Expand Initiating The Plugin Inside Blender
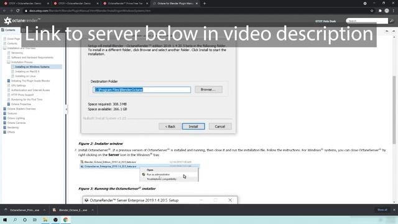Viewport: 398px width, 224px height. pyautogui.click(x=9, y=81)
